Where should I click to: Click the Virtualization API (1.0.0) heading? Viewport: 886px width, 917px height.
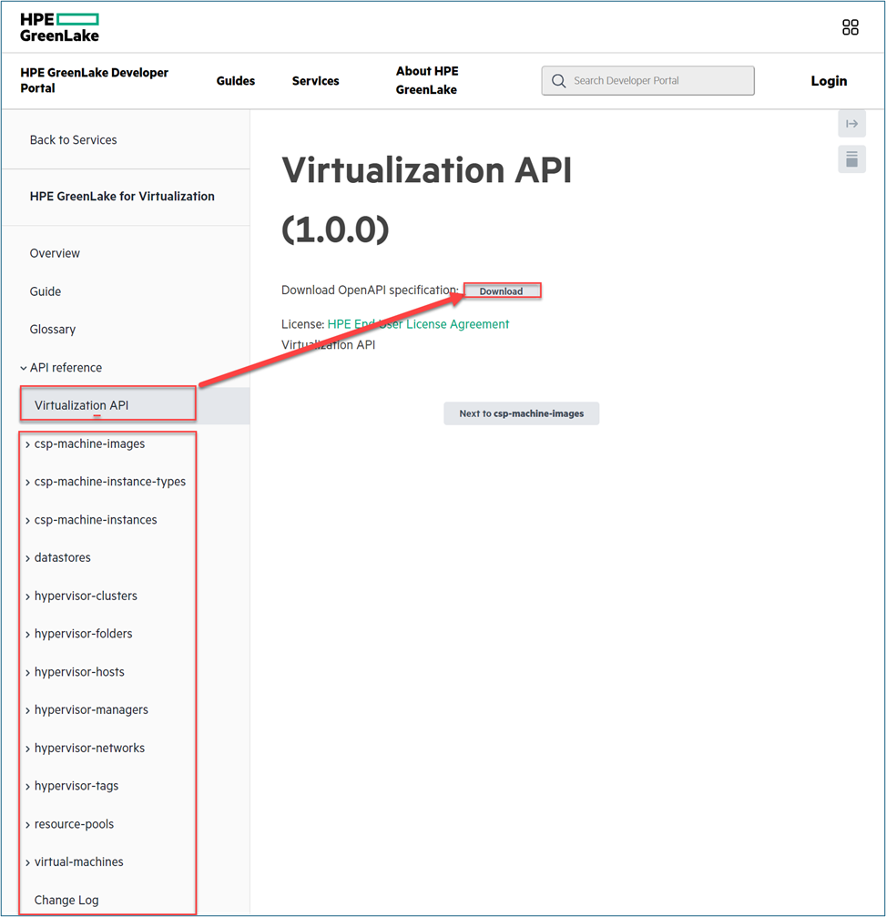pos(427,199)
